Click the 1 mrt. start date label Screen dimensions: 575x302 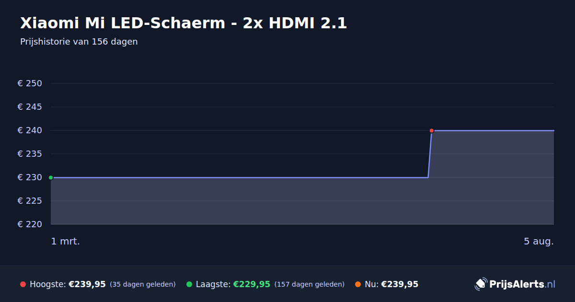[66, 241]
